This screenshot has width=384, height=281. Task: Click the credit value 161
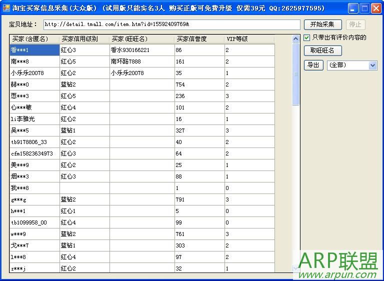[x=199, y=61]
